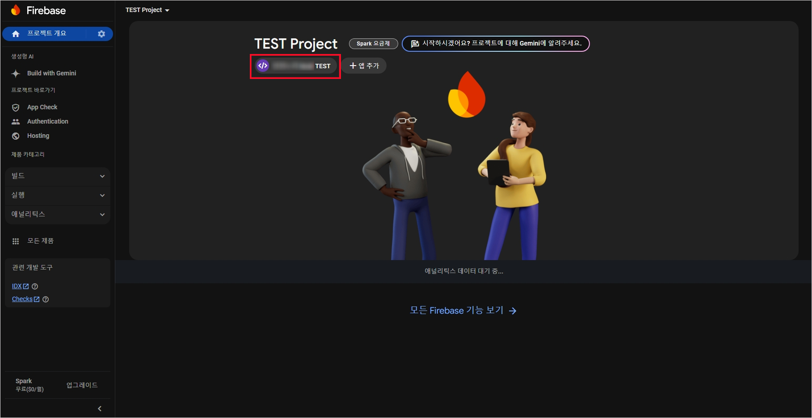This screenshot has width=812, height=418.
Task: Click the App Check shield icon
Action: (16, 108)
